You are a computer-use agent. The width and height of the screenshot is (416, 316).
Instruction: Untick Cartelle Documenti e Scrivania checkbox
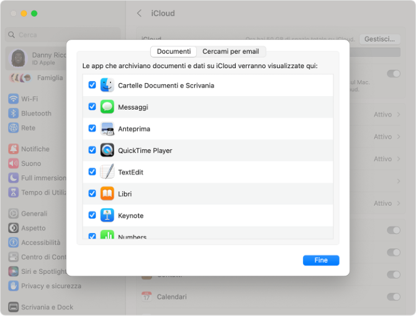[x=93, y=85]
